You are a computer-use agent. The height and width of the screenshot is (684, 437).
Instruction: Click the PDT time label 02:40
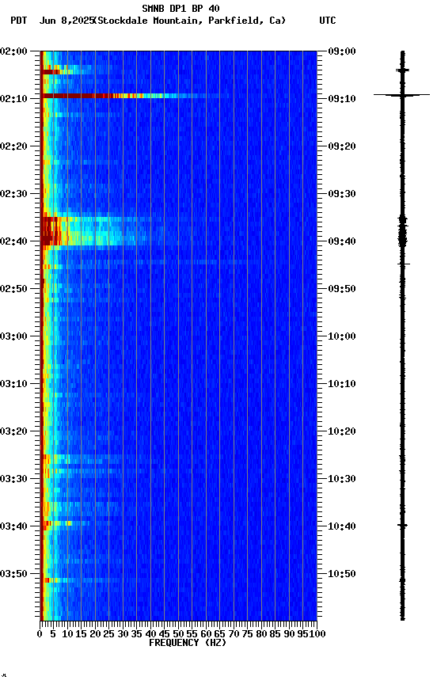[13, 241]
